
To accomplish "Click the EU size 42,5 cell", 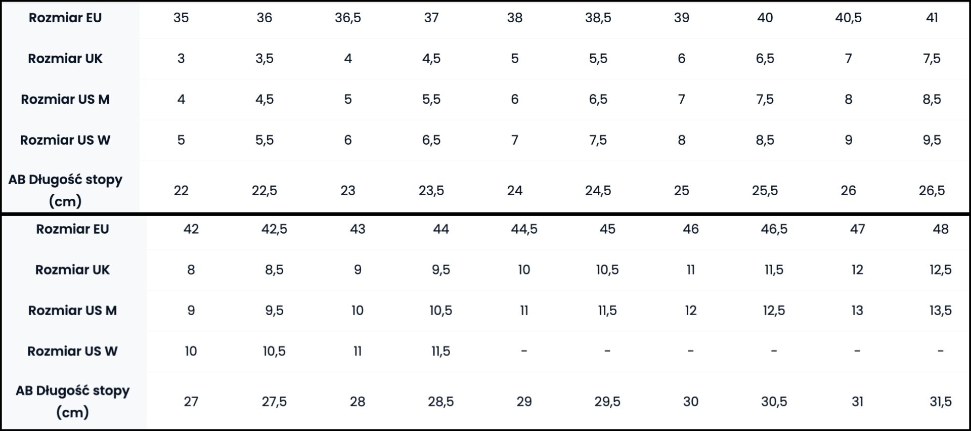I will tap(274, 229).
